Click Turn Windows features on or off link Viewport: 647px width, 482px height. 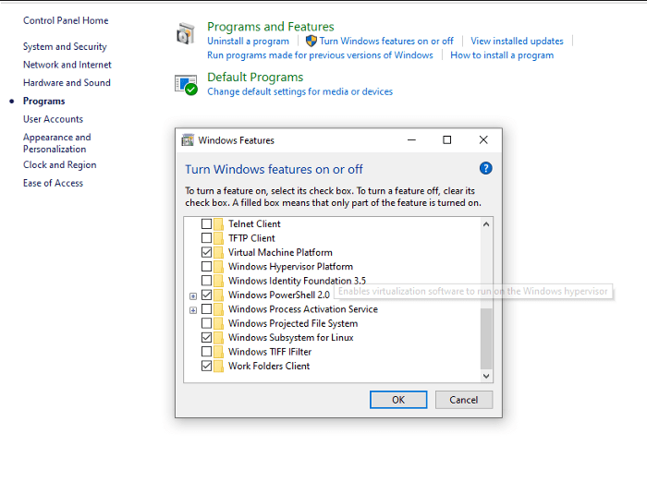(386, 42)
